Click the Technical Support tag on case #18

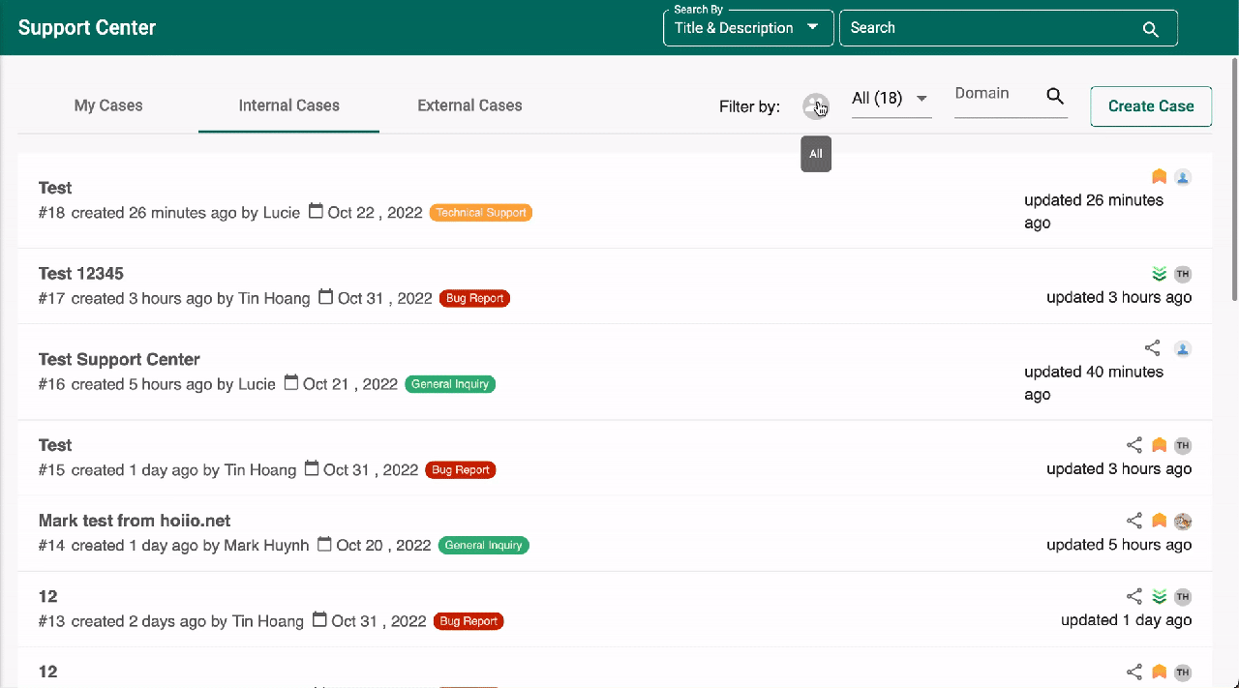pyautogui.click(x=481, y=213)
